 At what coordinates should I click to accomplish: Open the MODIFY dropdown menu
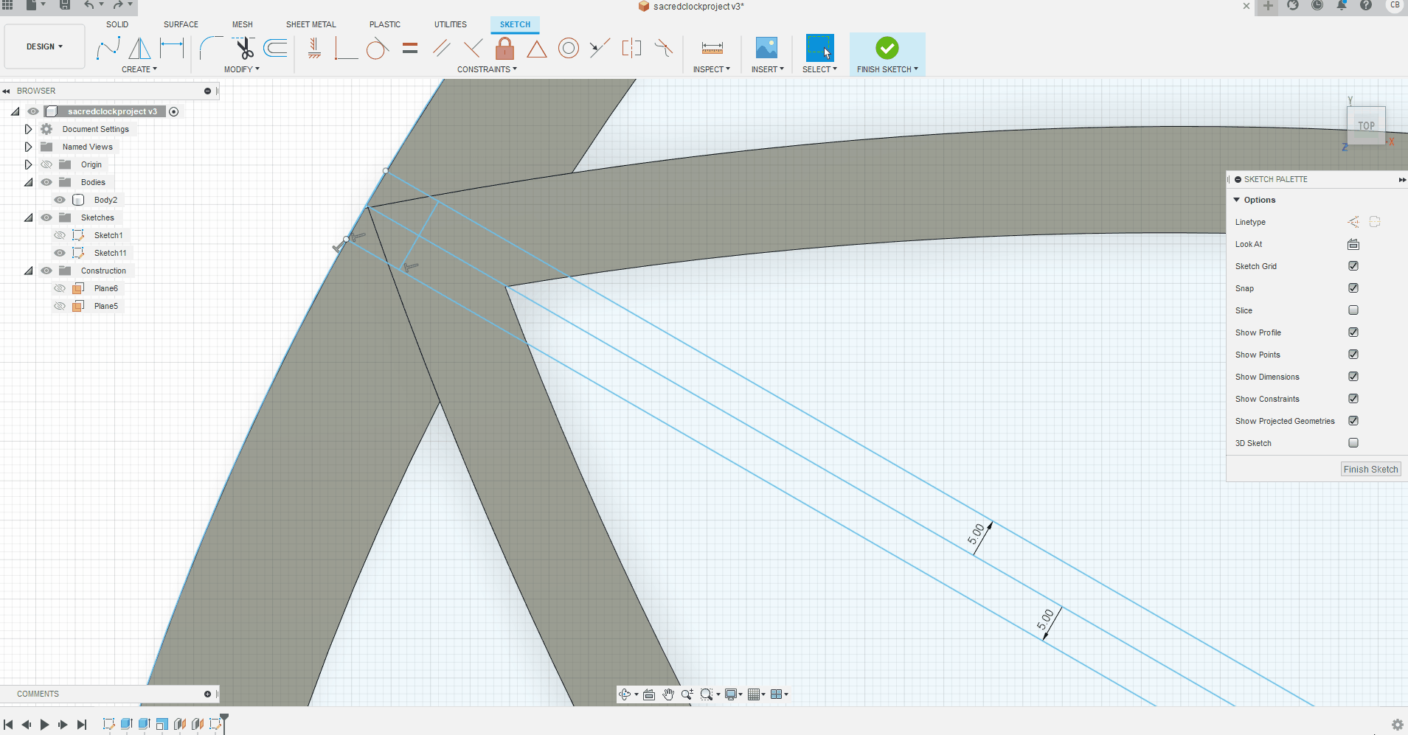[x=242, y=69]
